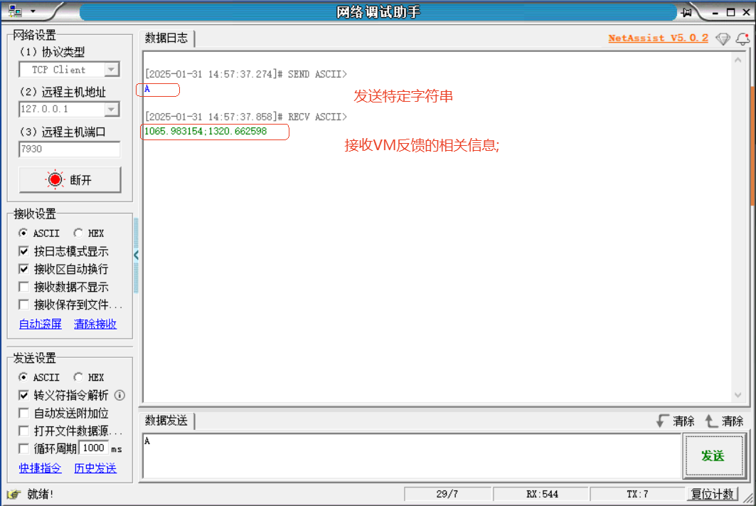Open the app system menu icon
The image size is (756, 506).
15,11
